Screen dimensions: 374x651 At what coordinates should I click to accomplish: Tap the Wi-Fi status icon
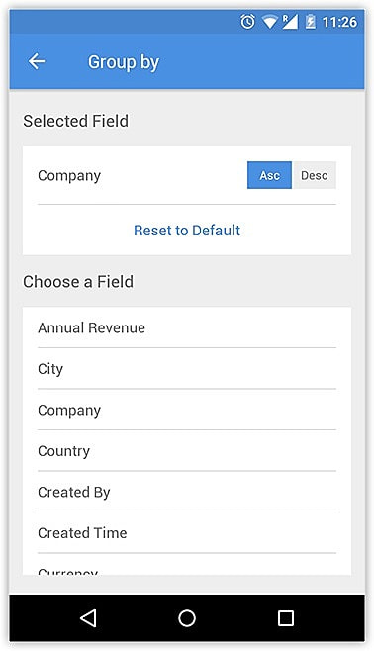point(269,22)
